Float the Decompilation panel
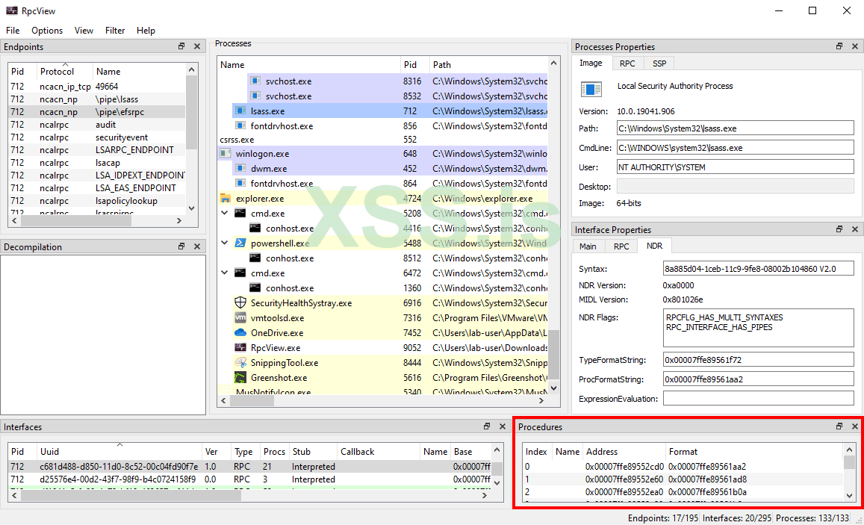864x525 pixels. tap(181, 246)
